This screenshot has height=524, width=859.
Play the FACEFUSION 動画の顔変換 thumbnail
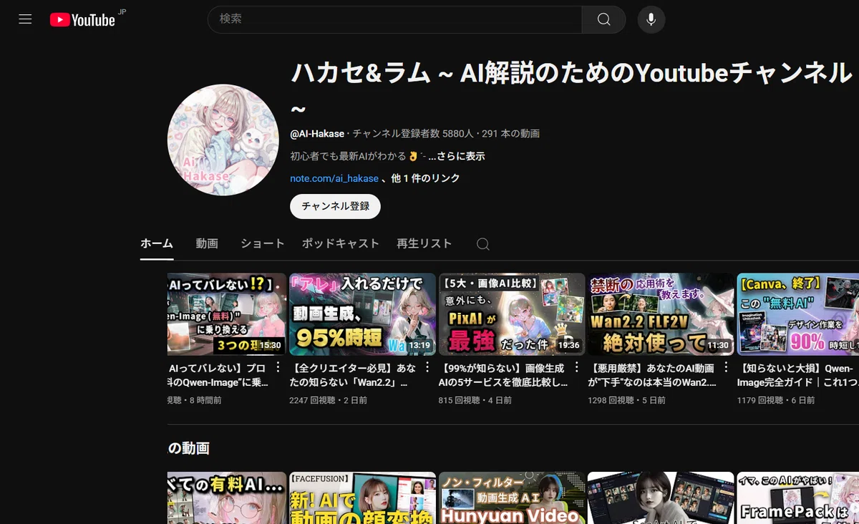click(x=362, y=498)
